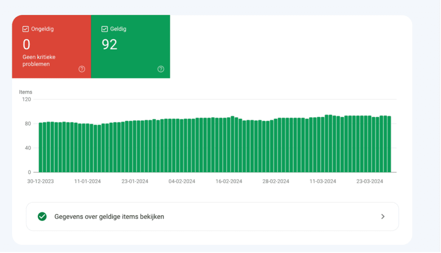Click the 80 y-axis label
Screen dimensions: 441x253
click(28, 124)
